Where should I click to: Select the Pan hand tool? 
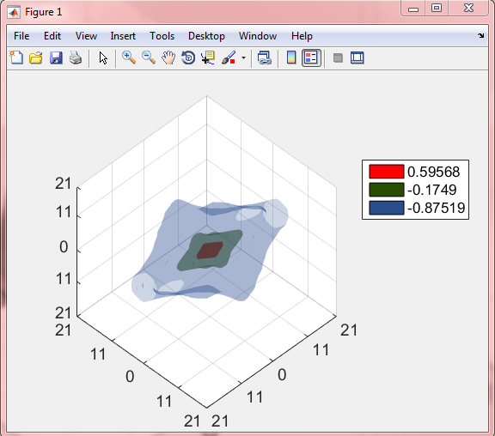click(168, 58)
